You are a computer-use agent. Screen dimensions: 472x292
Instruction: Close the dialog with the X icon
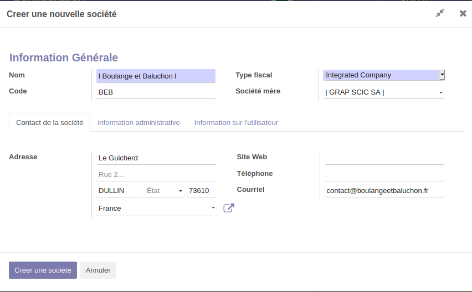tap(463, 13)
